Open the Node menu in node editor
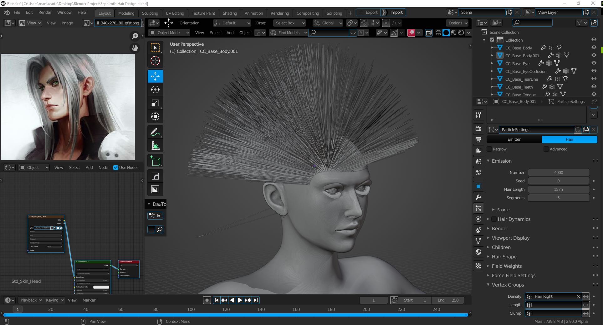The image size is (603, 325). coord(103,167)
